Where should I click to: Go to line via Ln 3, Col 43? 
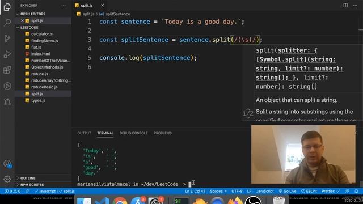(x=195, y=192)
